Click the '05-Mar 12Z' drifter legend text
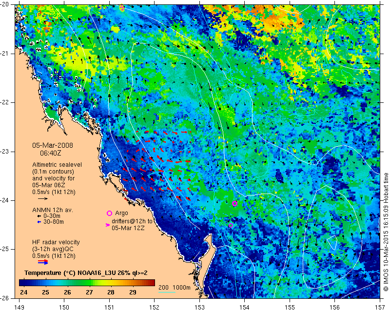Viewport: 390px width, 312px height. point(128,228)
